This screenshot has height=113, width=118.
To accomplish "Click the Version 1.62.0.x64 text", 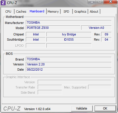I will pyautogui.click(x=37, y=109).
